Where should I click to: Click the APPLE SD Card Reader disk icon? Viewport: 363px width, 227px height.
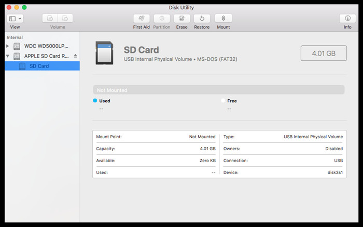tap(17, 56)
